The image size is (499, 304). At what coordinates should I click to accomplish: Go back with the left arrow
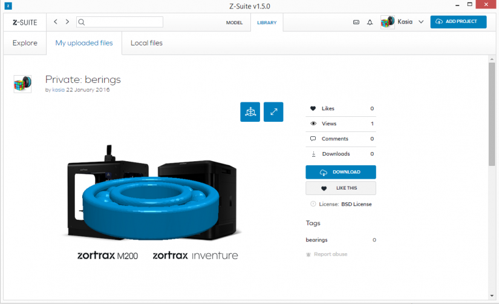(x=56, y=22)
